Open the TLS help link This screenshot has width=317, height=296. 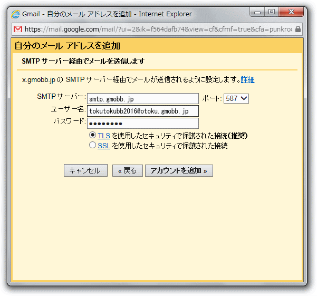[x=104, y=136]
